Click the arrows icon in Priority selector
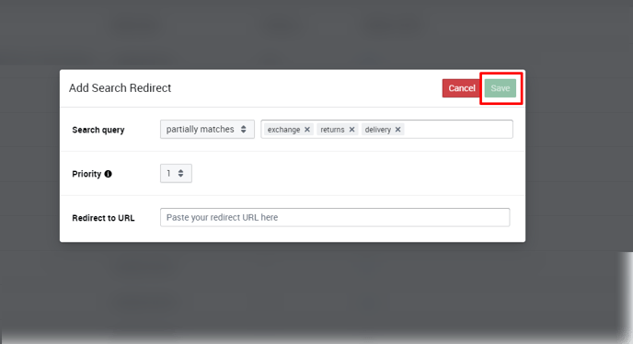The height and width of the screenshot is (344, 633). click(181, 173)
